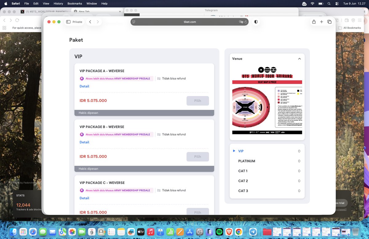Open Detail link for VIP Package A
This screenshot has height=239, width=369.
pos(84,86)
